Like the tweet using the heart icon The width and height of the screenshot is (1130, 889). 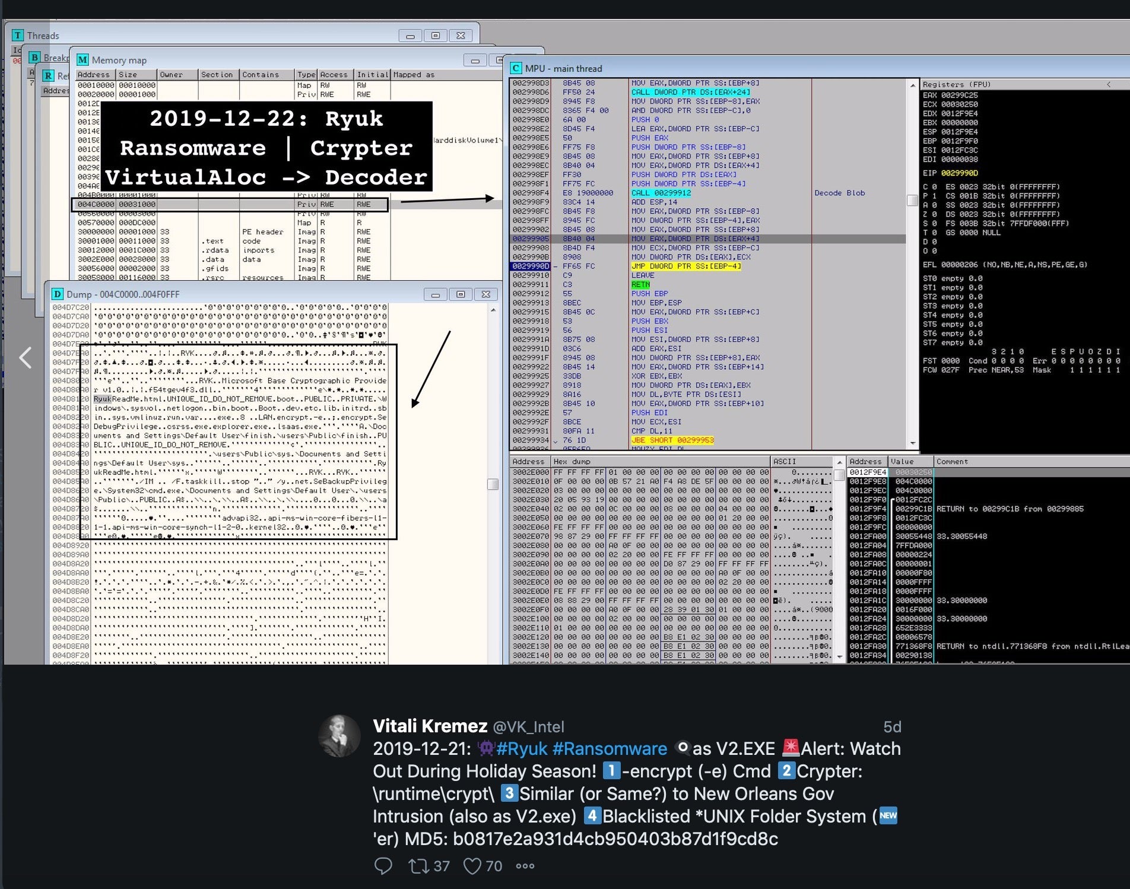coord(472,866)
